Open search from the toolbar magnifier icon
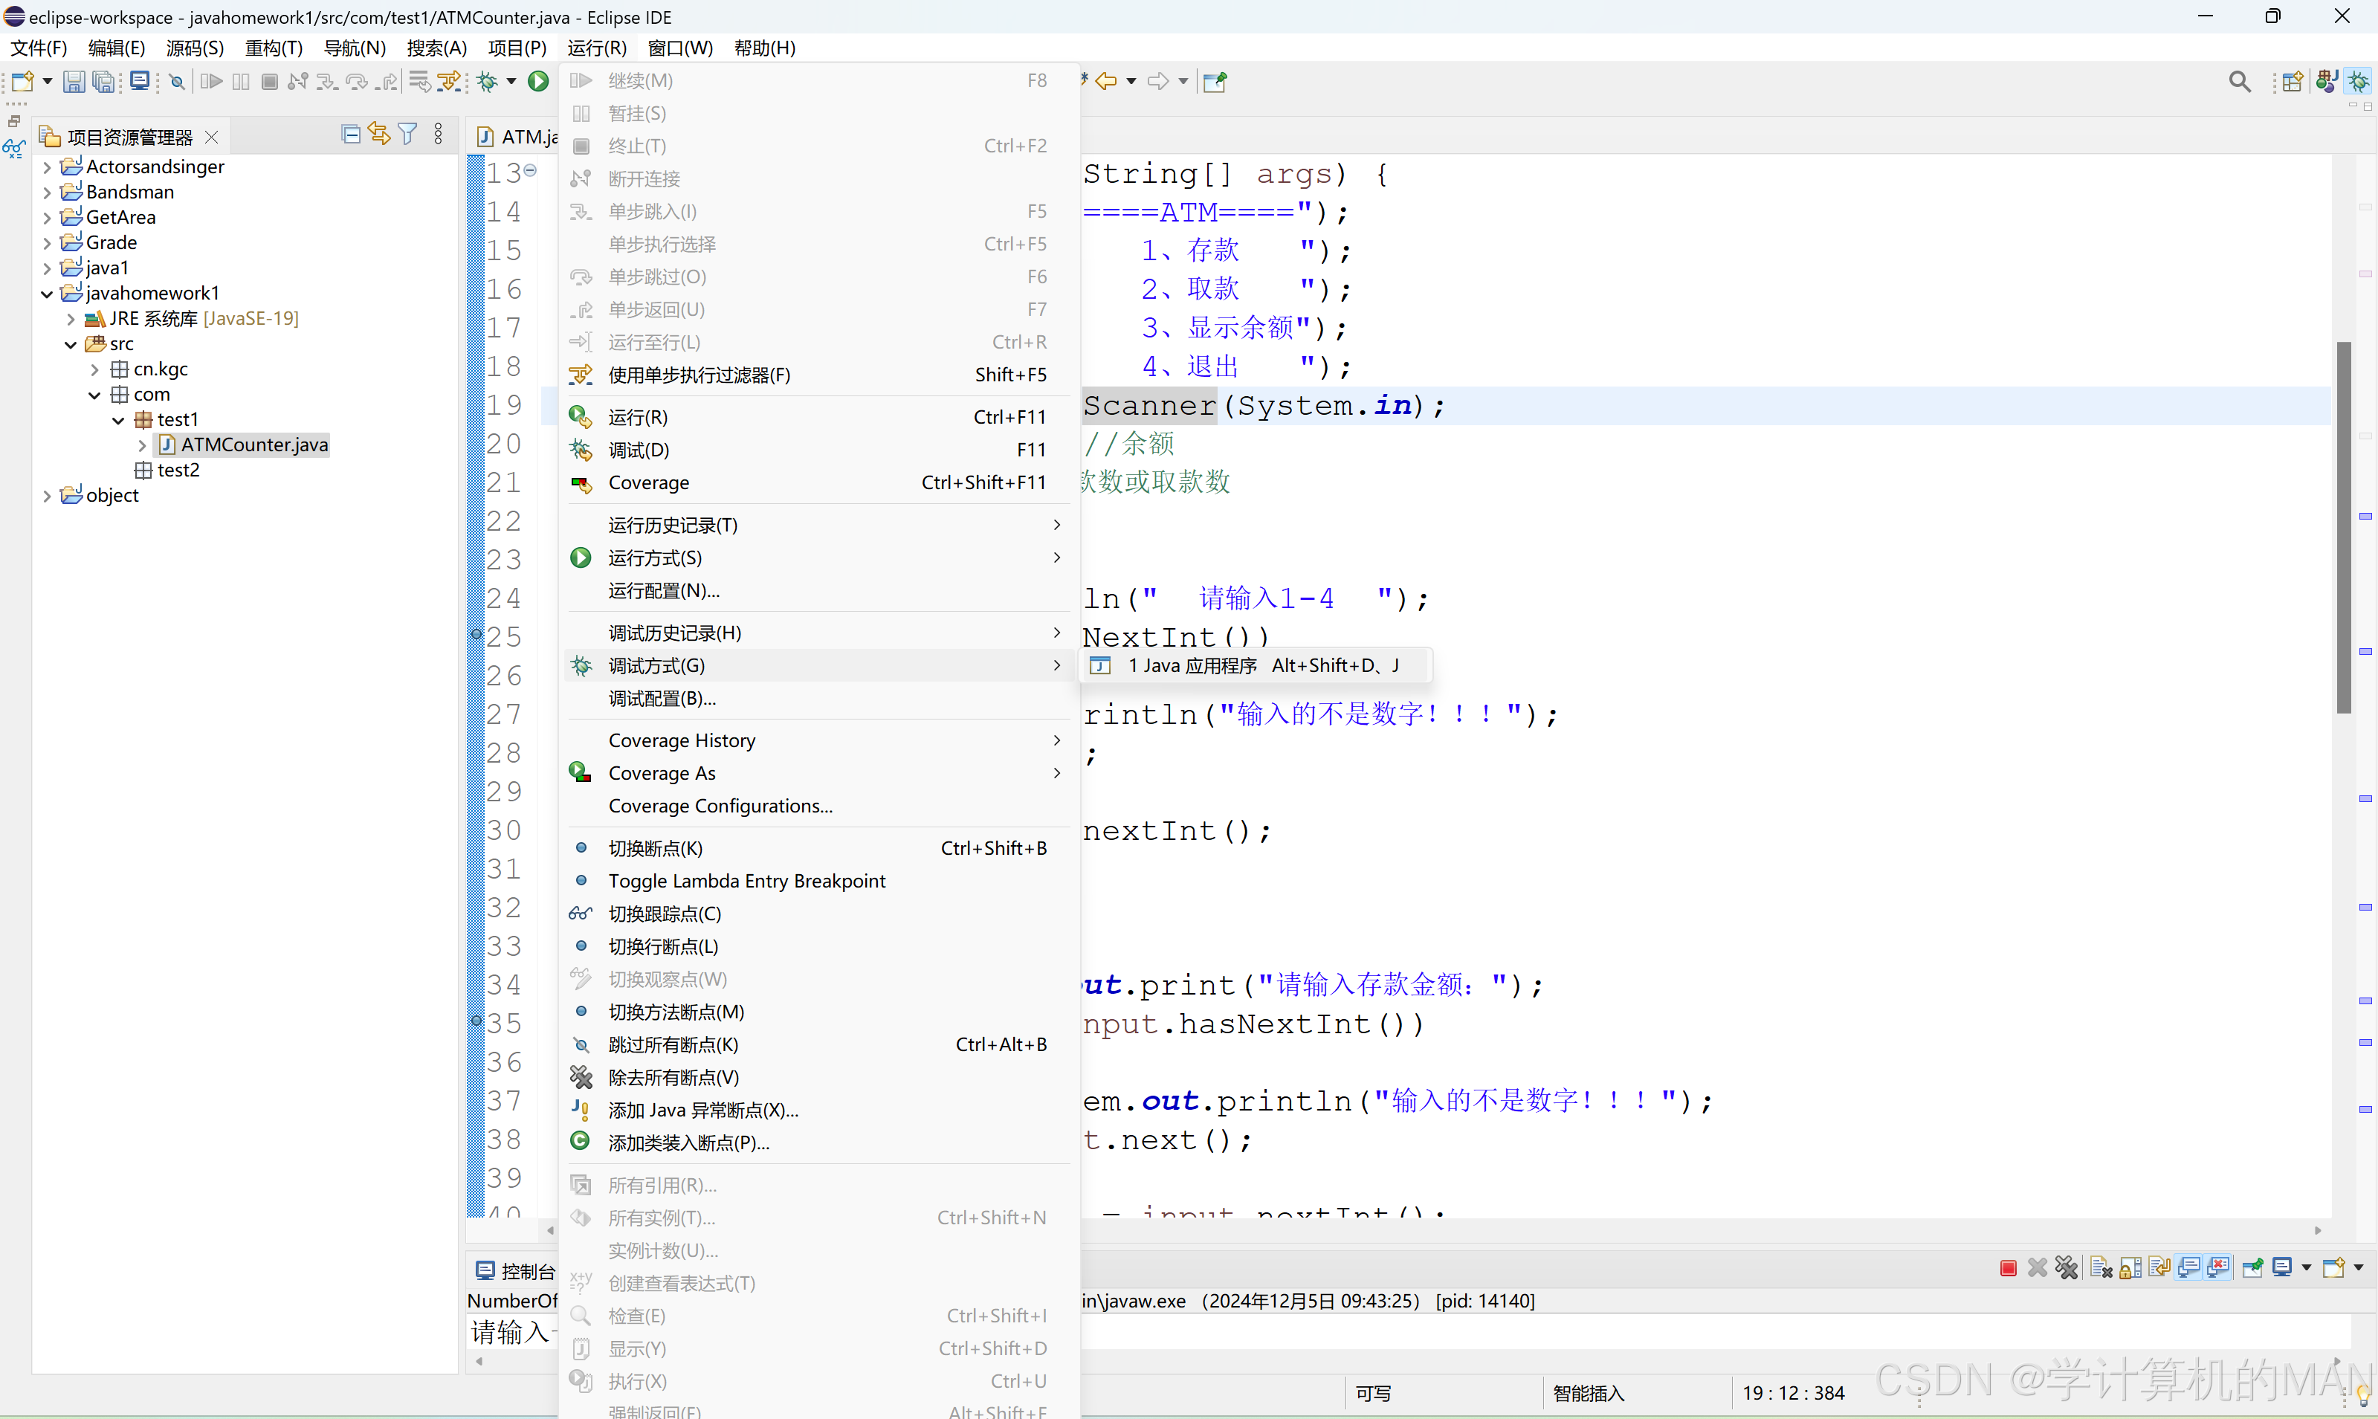 (x=2239, y=81)
